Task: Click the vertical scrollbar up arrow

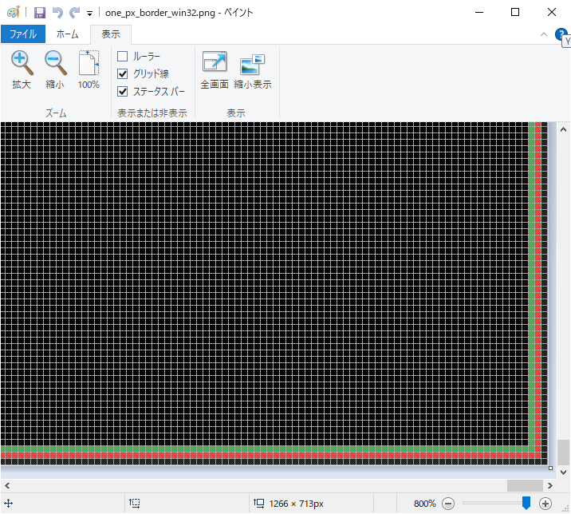Action: tap(563, 129)
